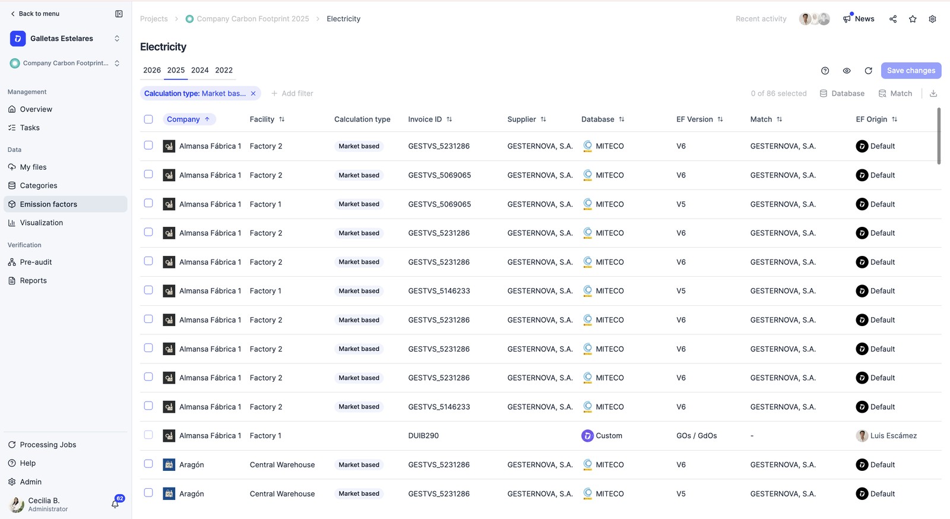The height and width of the screenshot is (519, 950).
Task: Open the News megaphone
Action: 859,19
